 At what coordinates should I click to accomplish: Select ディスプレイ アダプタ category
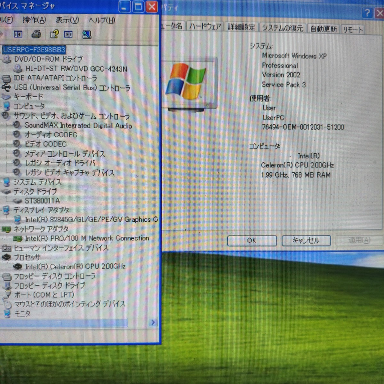(41, 210)
